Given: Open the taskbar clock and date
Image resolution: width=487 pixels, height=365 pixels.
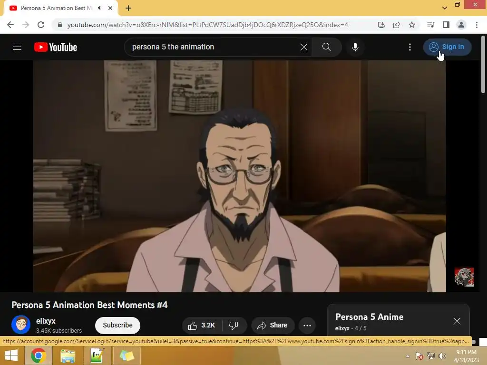Looking at the screenshot, I should tap(466, 356).
